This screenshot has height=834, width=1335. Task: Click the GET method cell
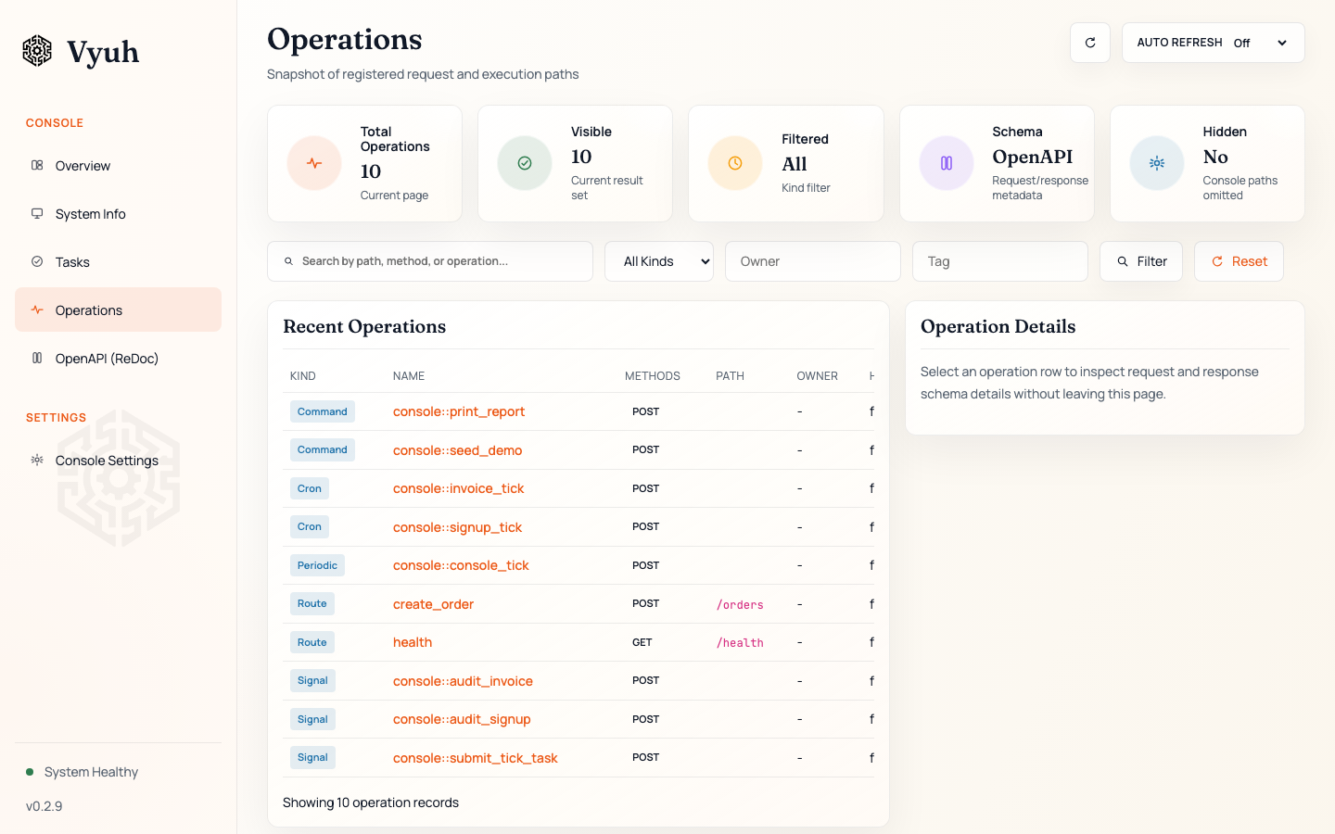pyautogui.click(x=642, y=642)
